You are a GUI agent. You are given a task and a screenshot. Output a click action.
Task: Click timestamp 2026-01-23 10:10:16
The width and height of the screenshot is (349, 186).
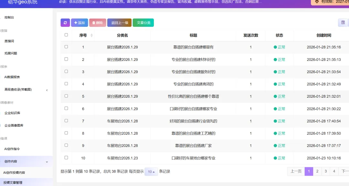point(323,158)
